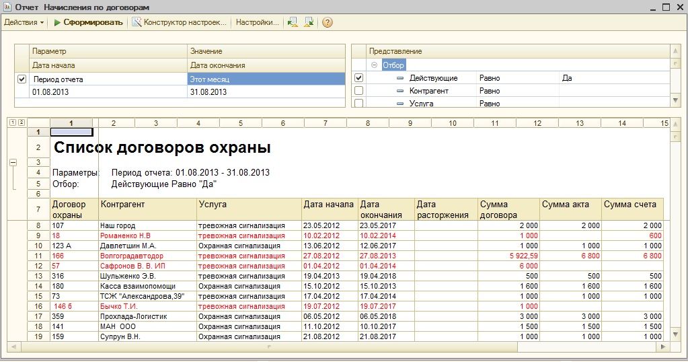Click Равно condition for Контрагент filter
This screenshot has height=362, width=688.
518,91
